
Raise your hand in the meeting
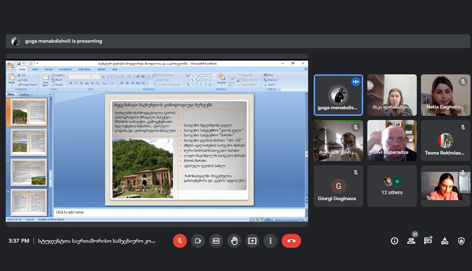(x=234, y=241)
